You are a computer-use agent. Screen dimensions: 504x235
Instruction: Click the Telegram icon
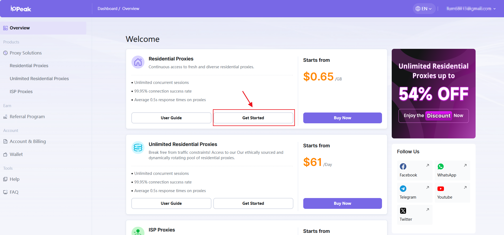(403, 189)
